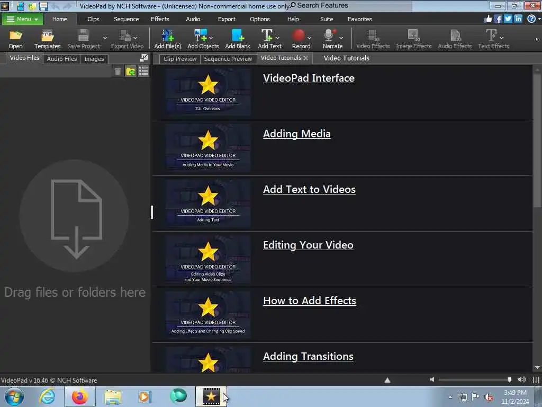Click the thumbs-up like icon
Viewport: 542px width, 407px height.
(487, 19)
